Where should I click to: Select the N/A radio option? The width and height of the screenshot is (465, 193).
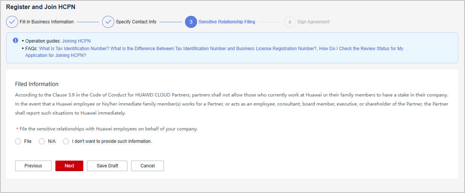[x=42, y=141]
